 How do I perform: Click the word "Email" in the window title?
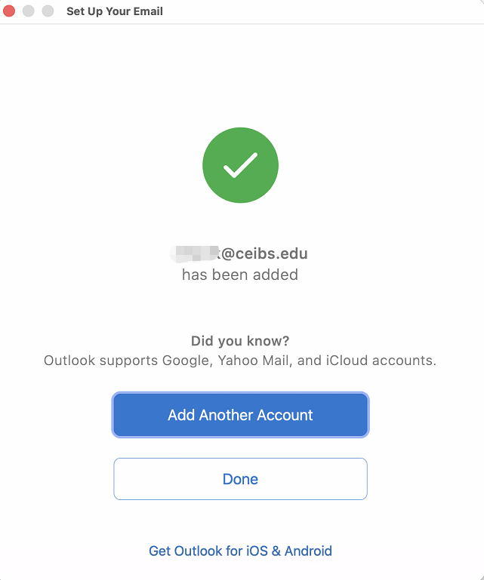[x=148, y=11]
